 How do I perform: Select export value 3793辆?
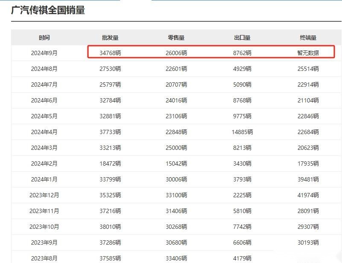click(x=242, y=179)
